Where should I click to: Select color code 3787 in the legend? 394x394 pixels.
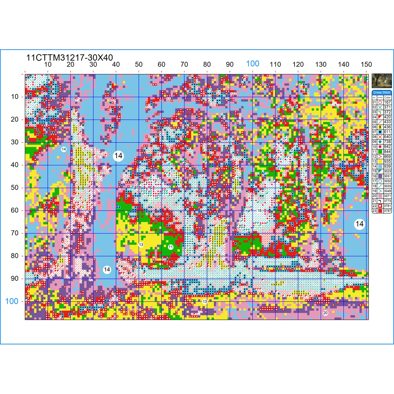[x=387, y=211]
